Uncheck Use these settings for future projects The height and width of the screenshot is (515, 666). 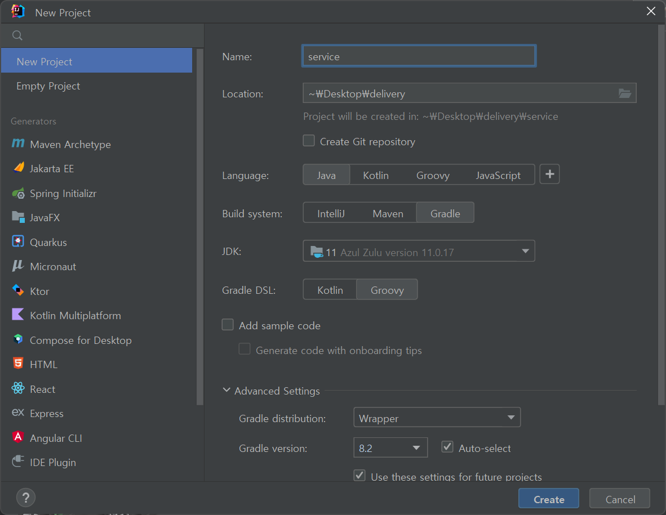point(359,476)
